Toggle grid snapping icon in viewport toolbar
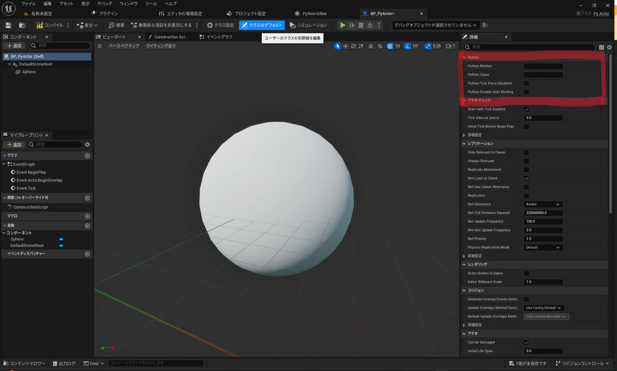 click(390, 46)
